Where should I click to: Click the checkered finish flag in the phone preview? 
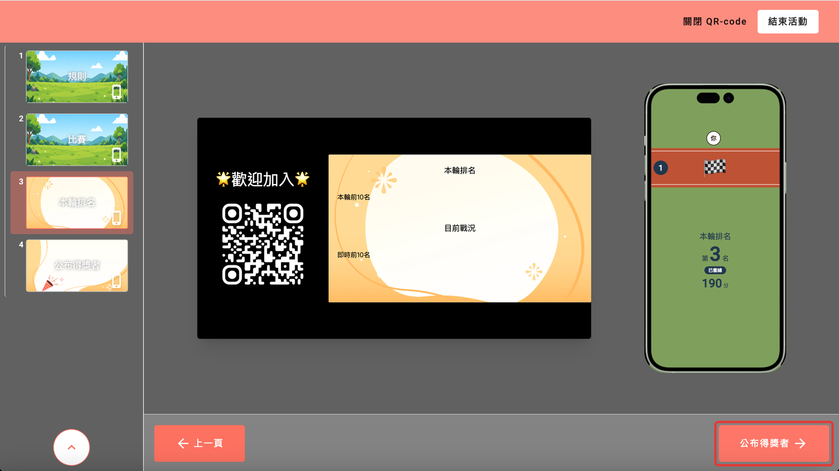715,167
